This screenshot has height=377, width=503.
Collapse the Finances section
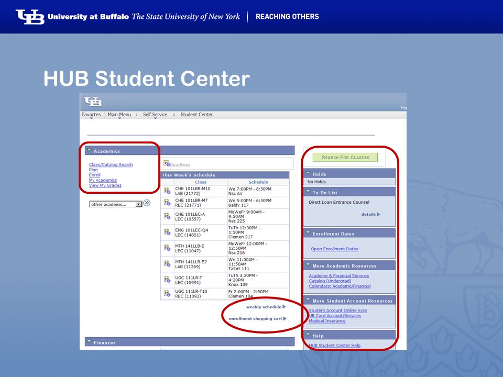[89, 341]
